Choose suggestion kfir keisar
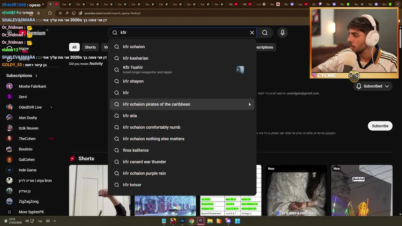The width and height of the screenshot is (402, 226). pos(182,185)
